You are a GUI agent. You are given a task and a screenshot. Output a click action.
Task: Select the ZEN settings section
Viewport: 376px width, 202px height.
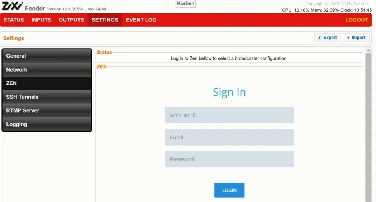pos(47,83)
